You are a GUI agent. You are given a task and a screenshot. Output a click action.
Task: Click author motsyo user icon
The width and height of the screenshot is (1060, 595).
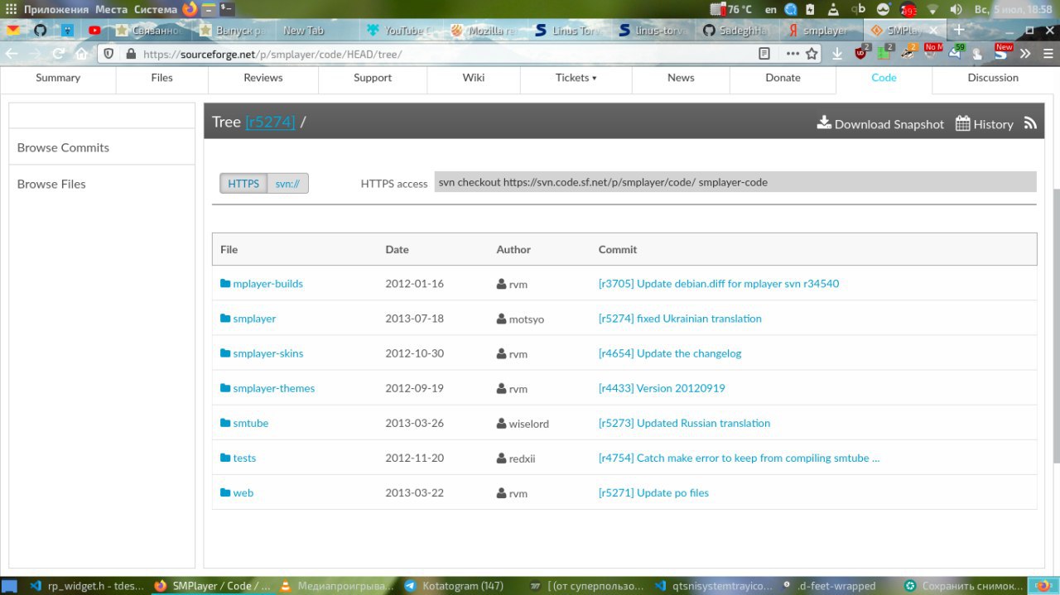[502, 319]
